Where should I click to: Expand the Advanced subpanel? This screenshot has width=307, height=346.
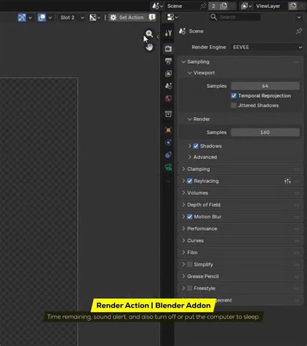(189, 157)
